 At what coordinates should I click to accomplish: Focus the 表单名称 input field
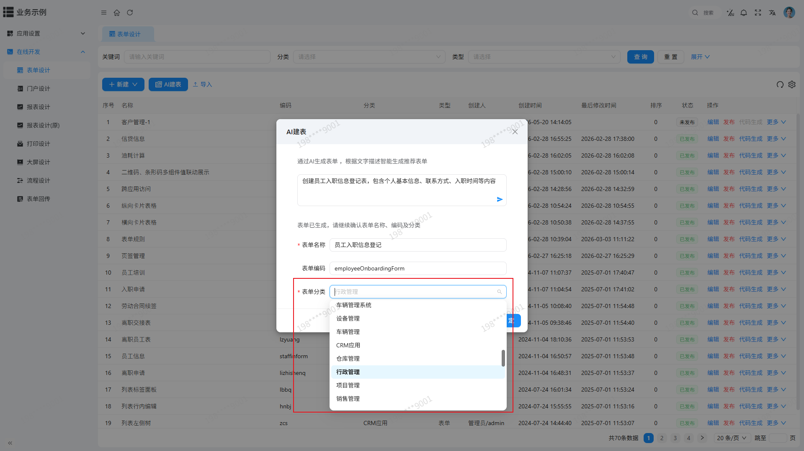click(x=418, y=245)
